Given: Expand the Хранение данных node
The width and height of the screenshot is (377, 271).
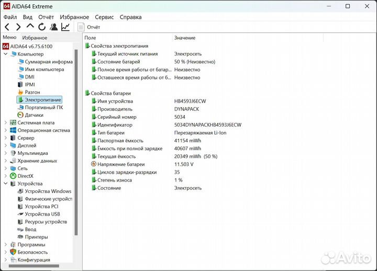Looking at the screenshot, I should coord(6,161).
